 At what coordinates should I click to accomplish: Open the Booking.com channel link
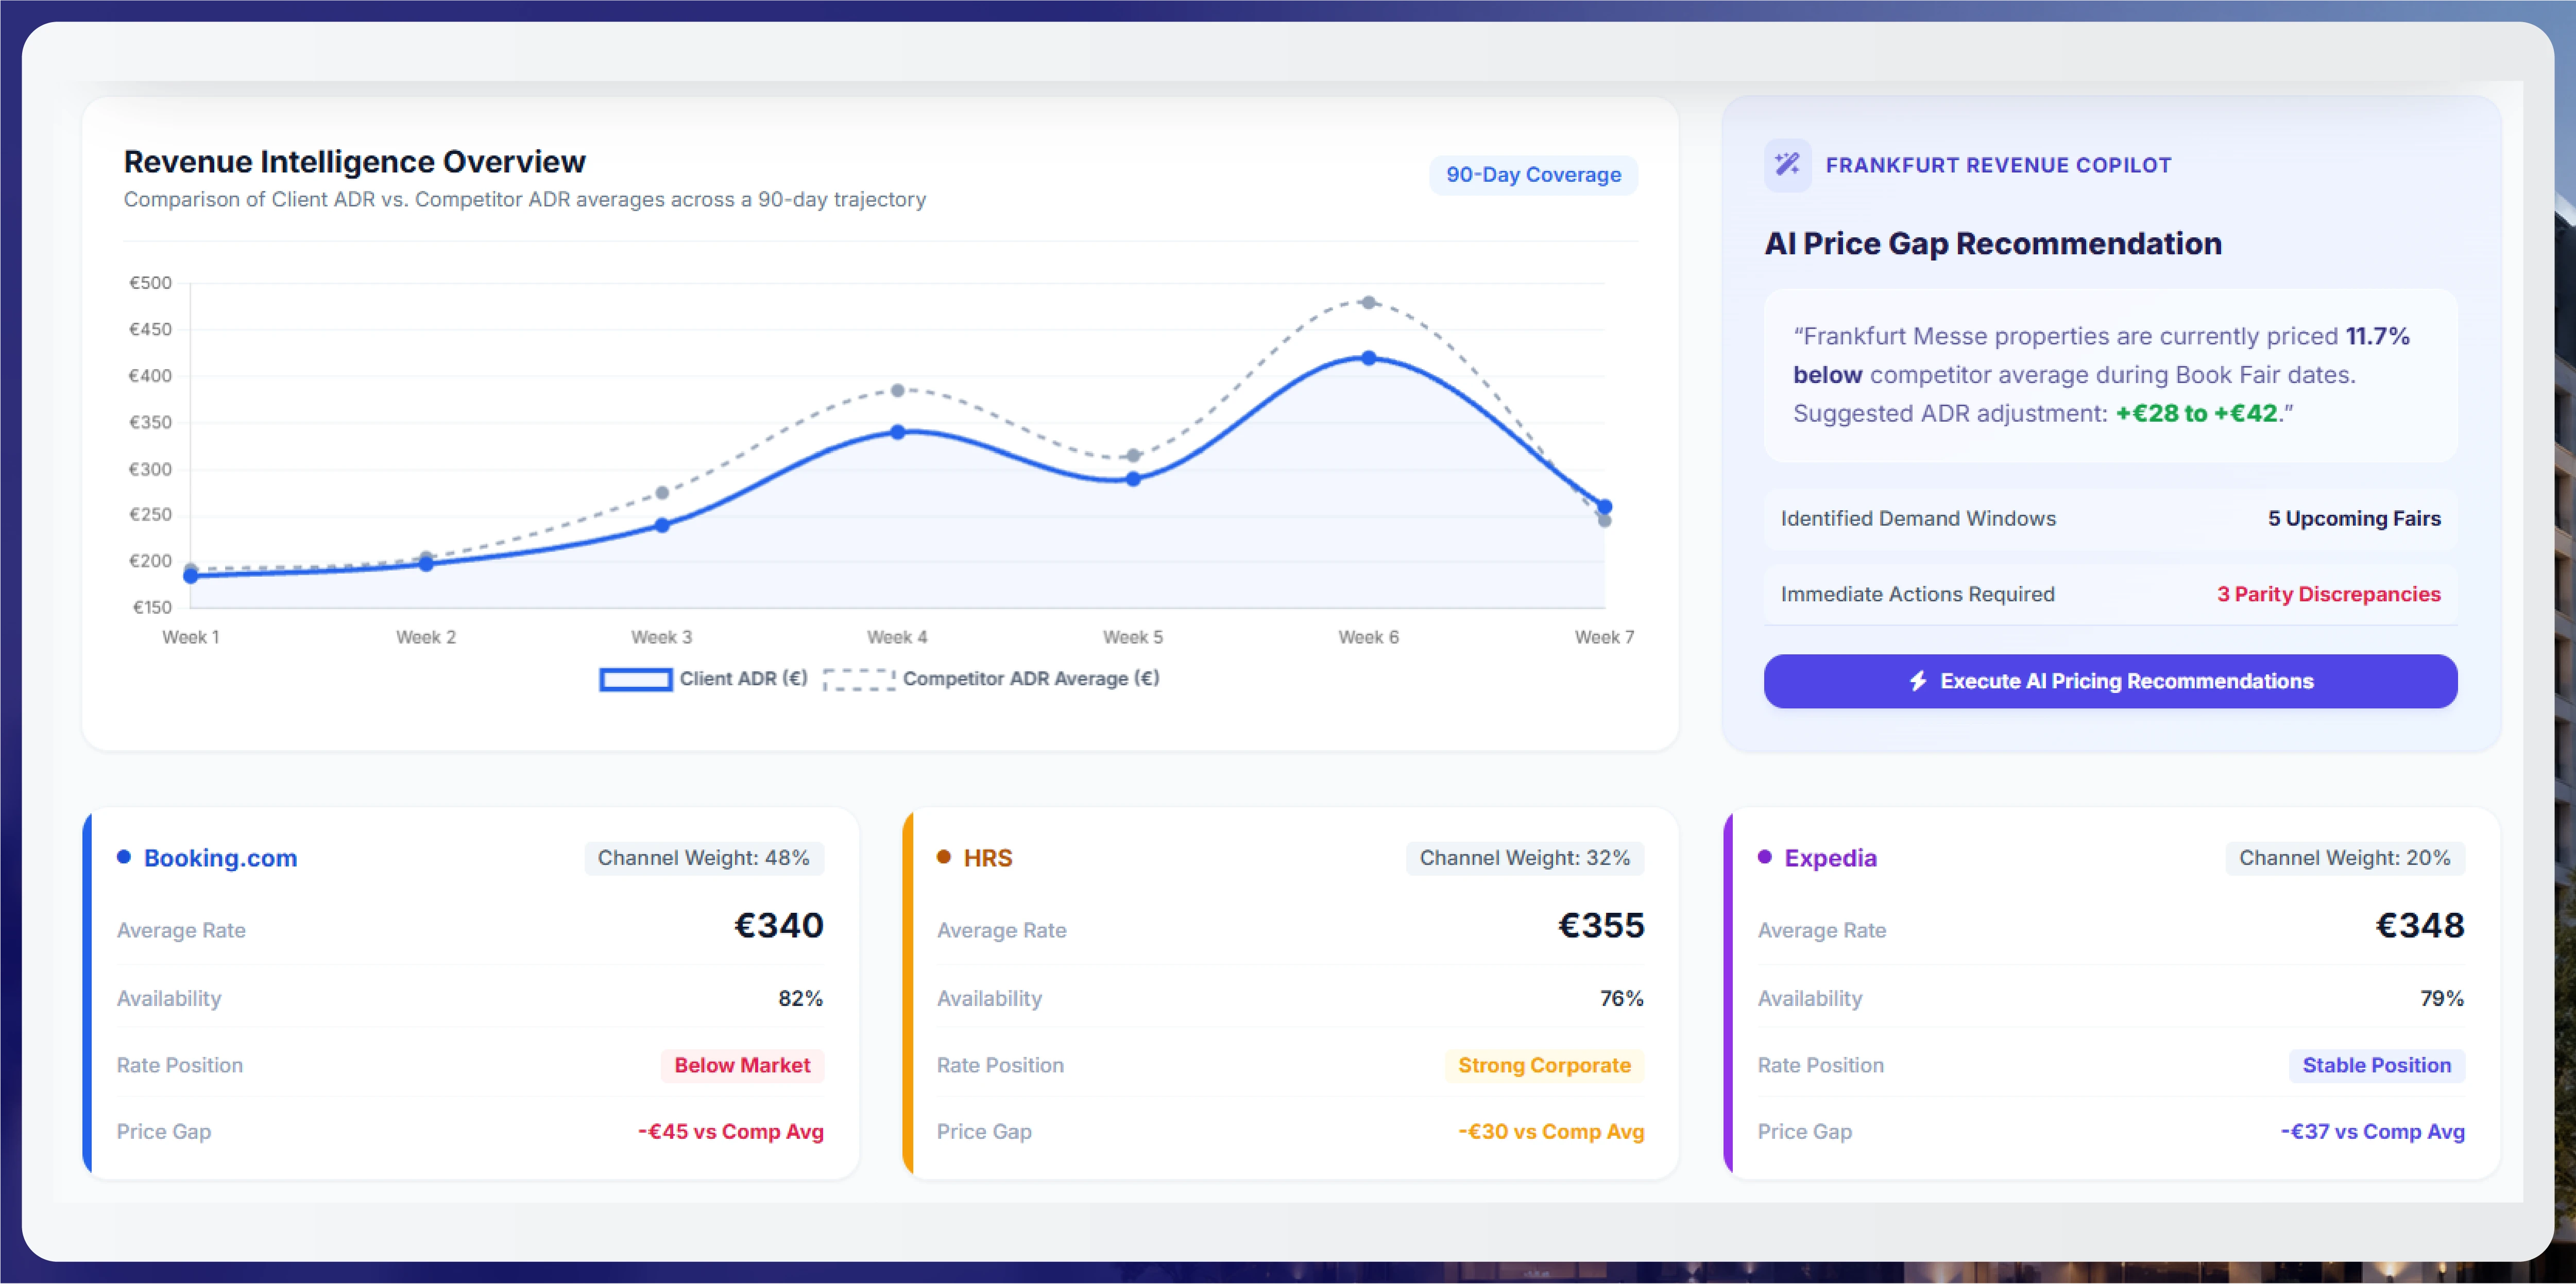pos(220,858)
